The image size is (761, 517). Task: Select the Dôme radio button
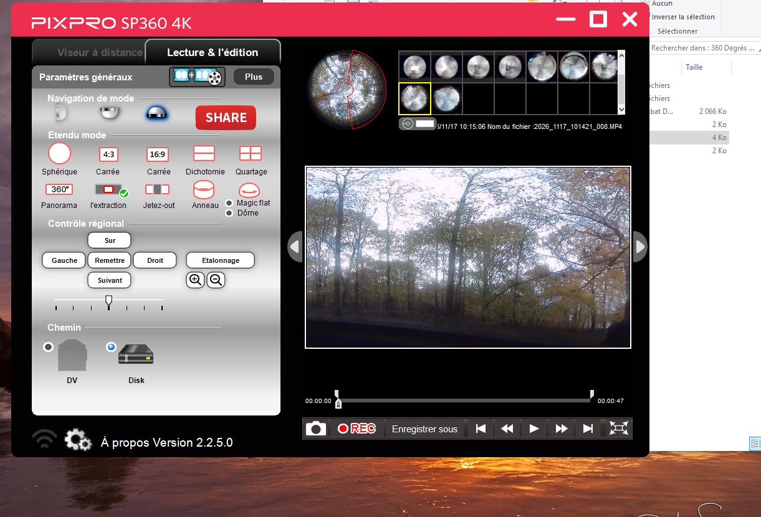click(229, 213)
